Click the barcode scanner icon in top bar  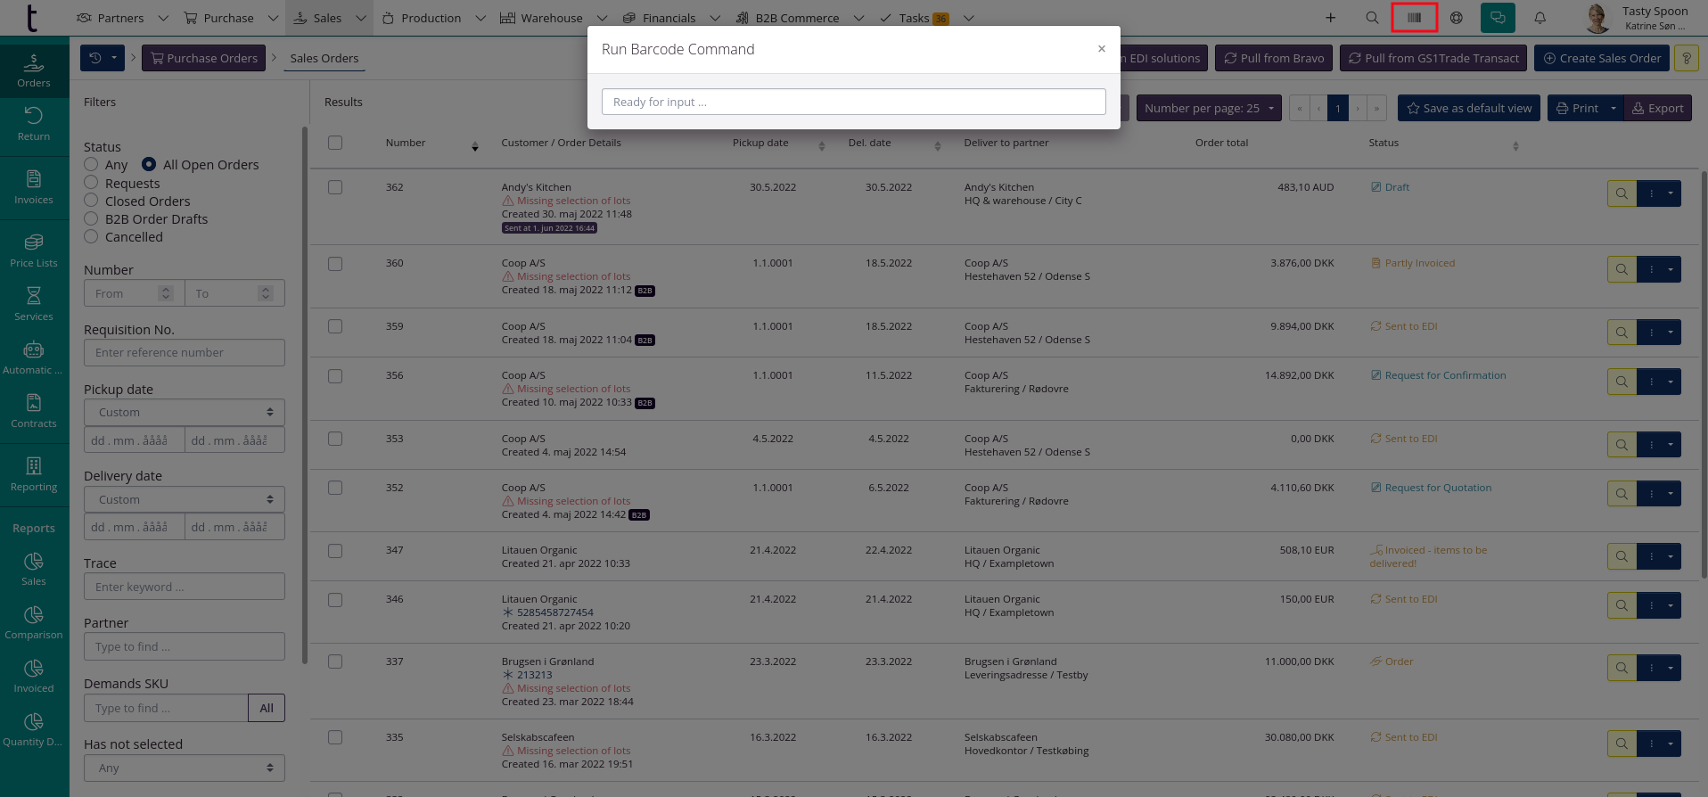tap(1414, 18)
